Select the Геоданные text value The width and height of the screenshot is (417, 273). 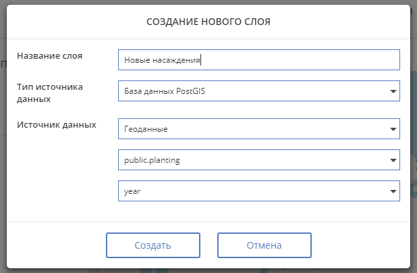click(x=146, y=128)
